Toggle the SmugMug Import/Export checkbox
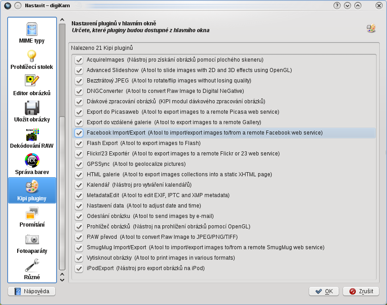Screen dimensions: 387x305 [79, 247]
